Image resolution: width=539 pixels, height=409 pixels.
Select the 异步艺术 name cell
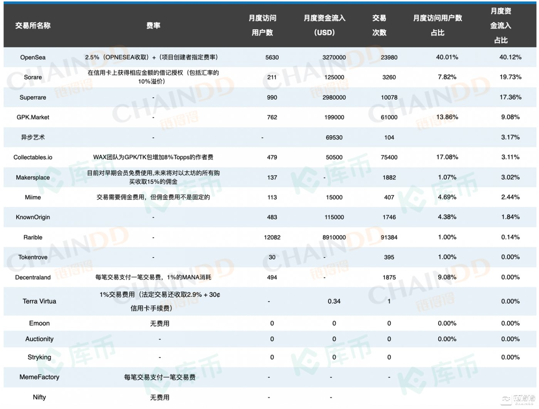(33, 137)
